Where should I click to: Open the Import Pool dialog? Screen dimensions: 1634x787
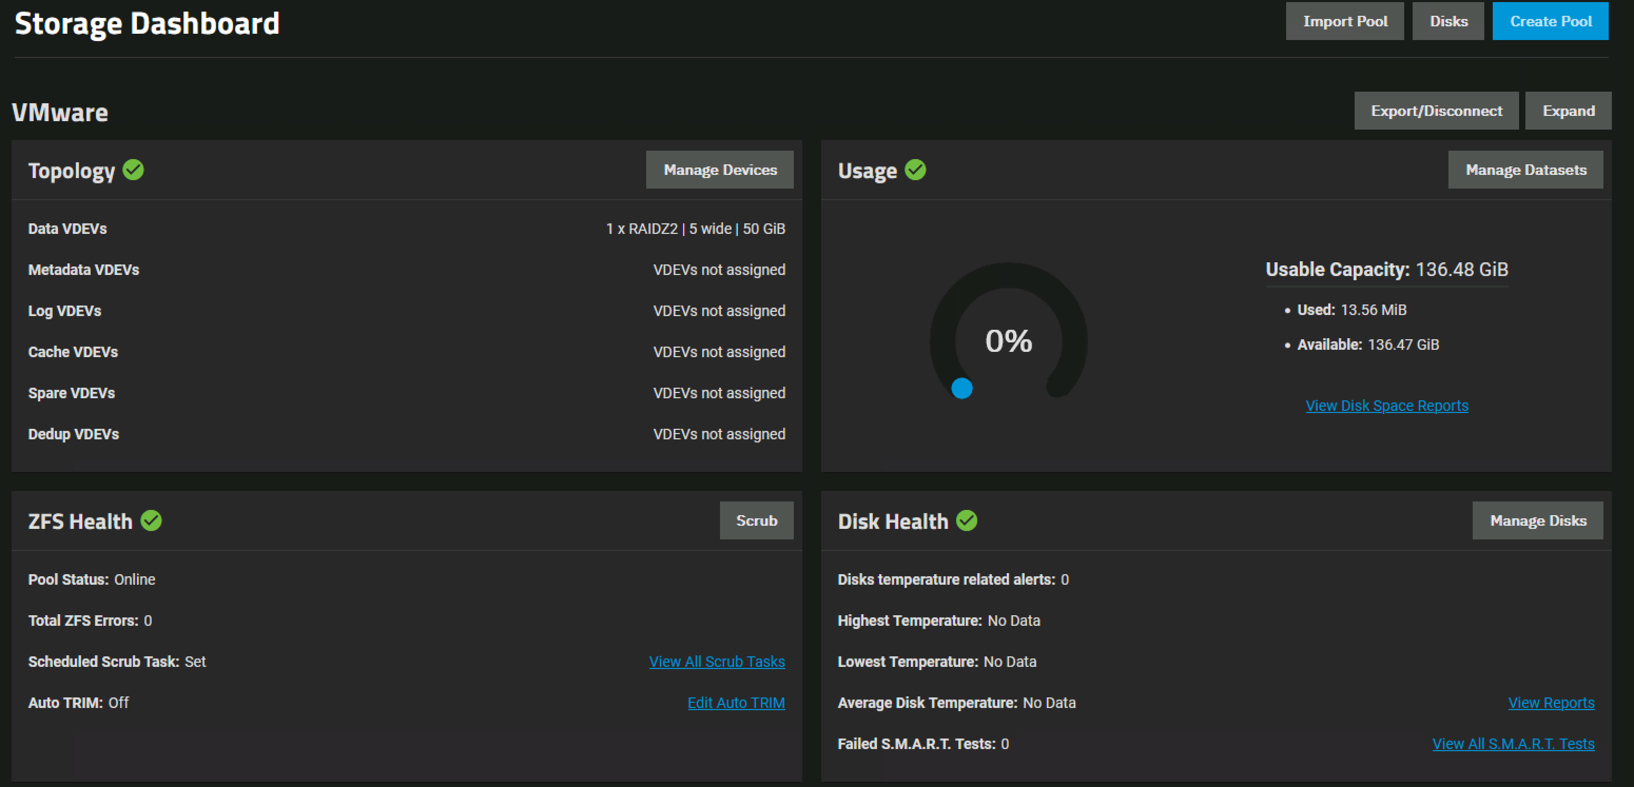[x=1344, y=21]
